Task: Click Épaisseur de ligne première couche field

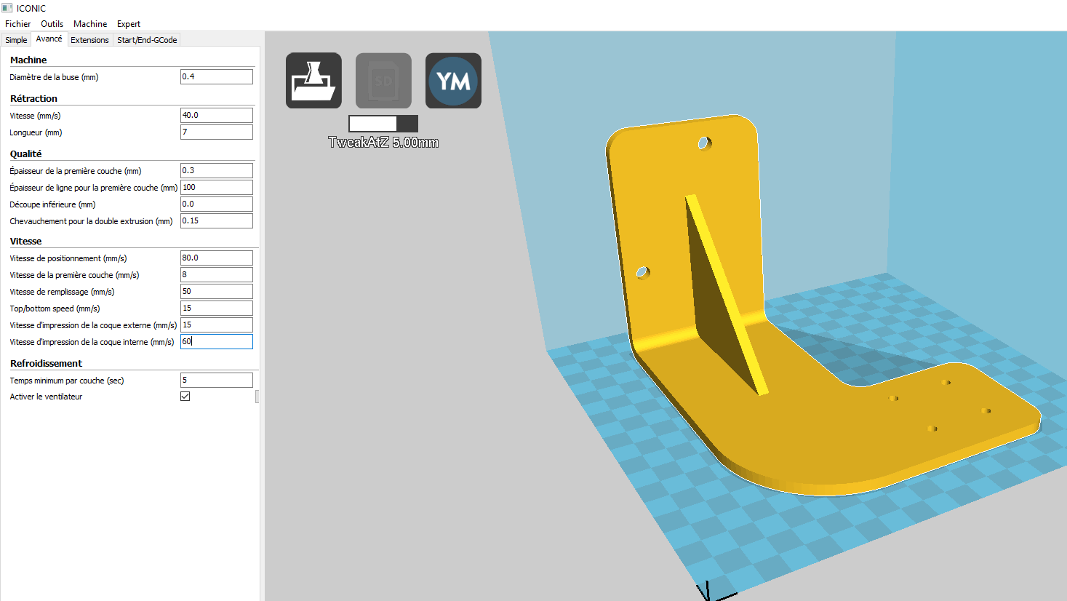Action: point(217,187)
